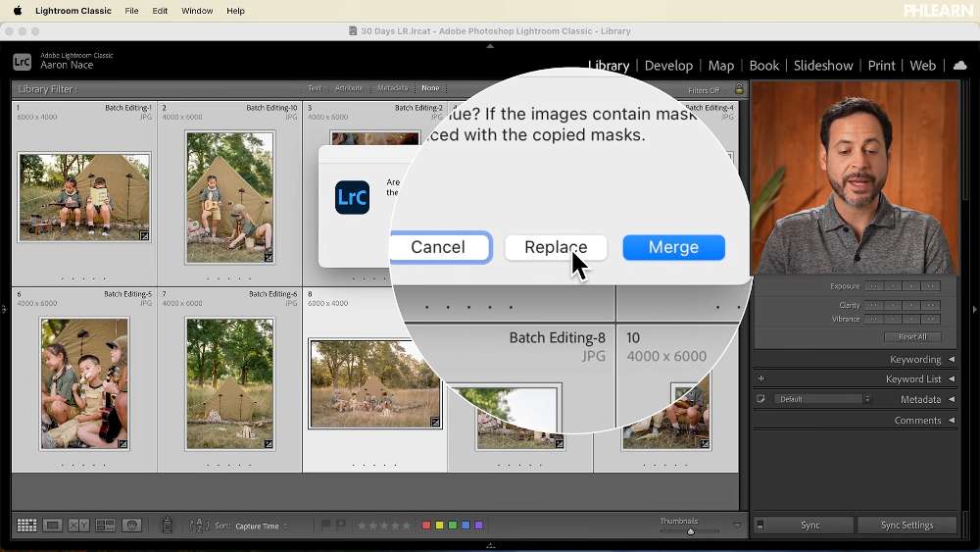Collapse the top module panel arrow

(490, 46)
